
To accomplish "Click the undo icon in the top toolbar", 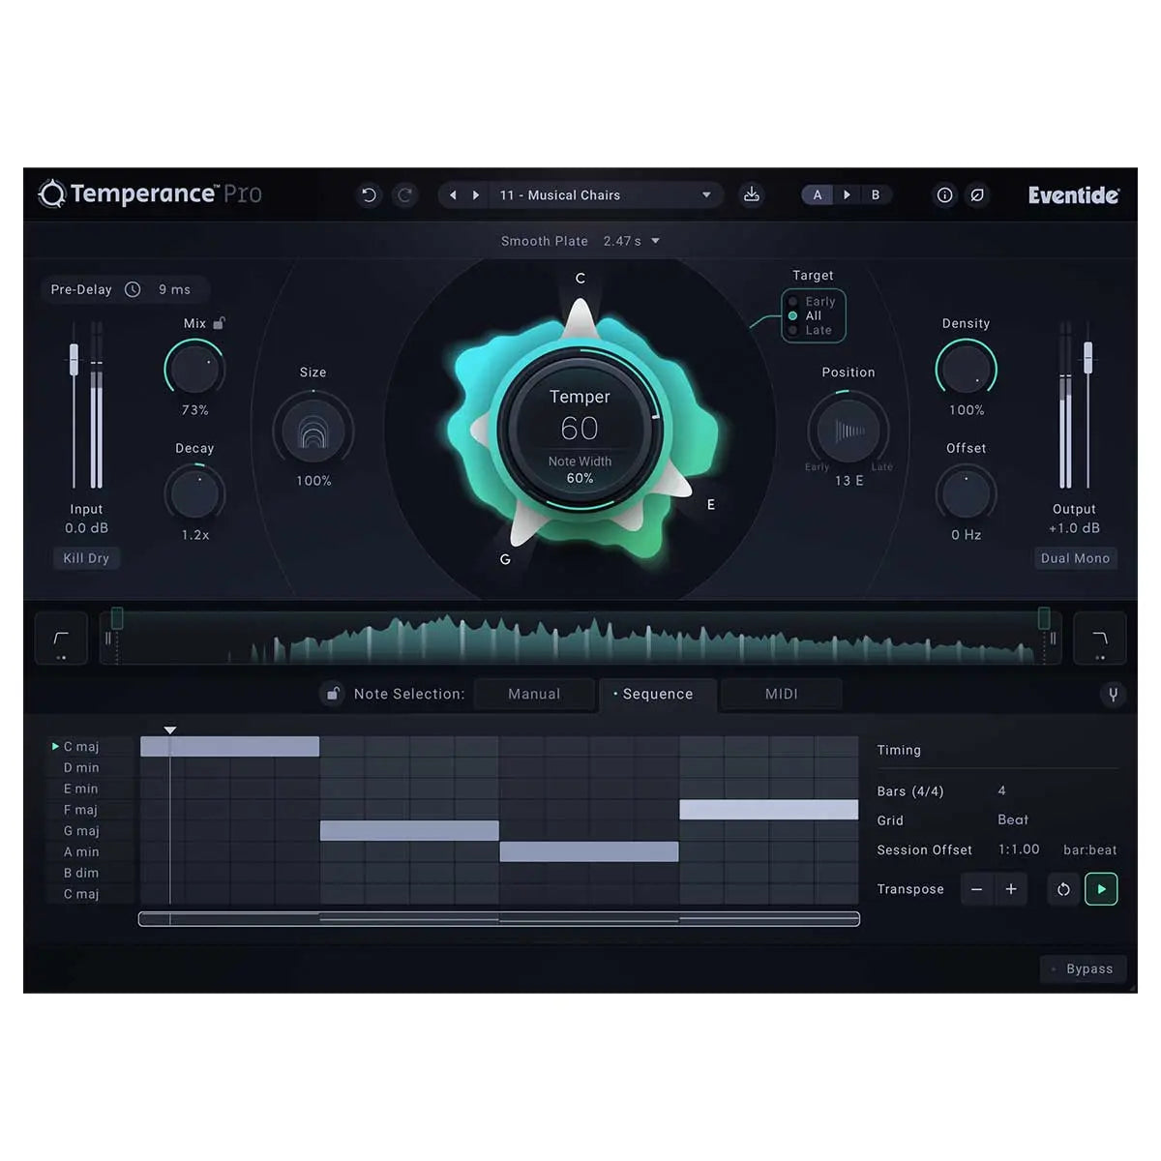I will (x=368, y=194).
